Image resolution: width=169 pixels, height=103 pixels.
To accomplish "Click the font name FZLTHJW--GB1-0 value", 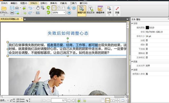I will pos(154,32).
